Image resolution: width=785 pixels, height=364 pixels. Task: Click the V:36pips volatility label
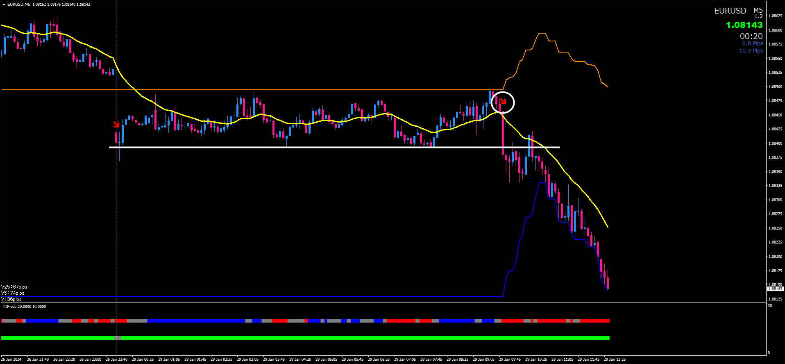pos(11,299)
